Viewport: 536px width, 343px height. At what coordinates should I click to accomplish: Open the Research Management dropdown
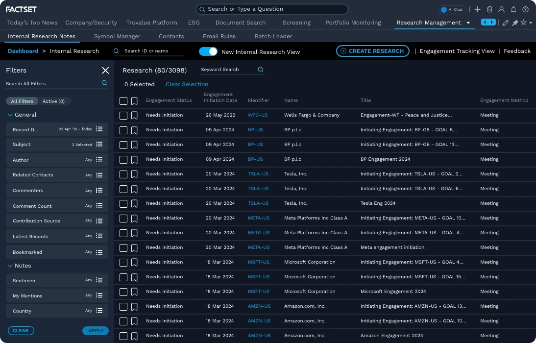coord(468,23)
